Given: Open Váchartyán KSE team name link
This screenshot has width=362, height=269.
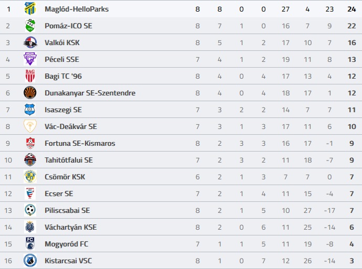Looking at the screenshot, I should pyautogui.click(x=70, y=227).
